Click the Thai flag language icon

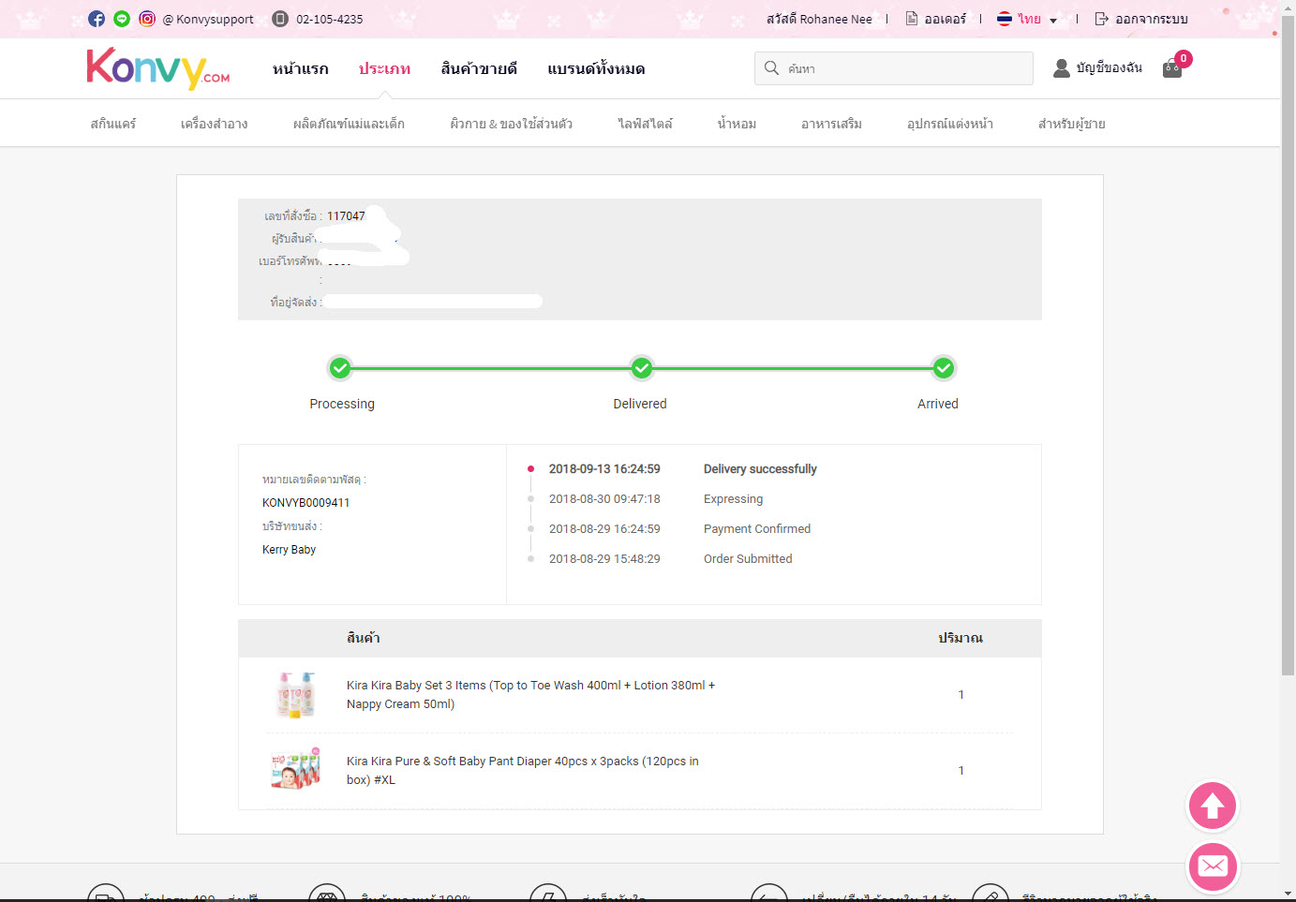(x=1005, y=19)
